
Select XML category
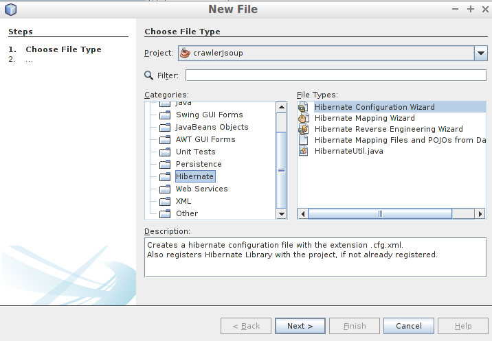[x=183, y=201]
